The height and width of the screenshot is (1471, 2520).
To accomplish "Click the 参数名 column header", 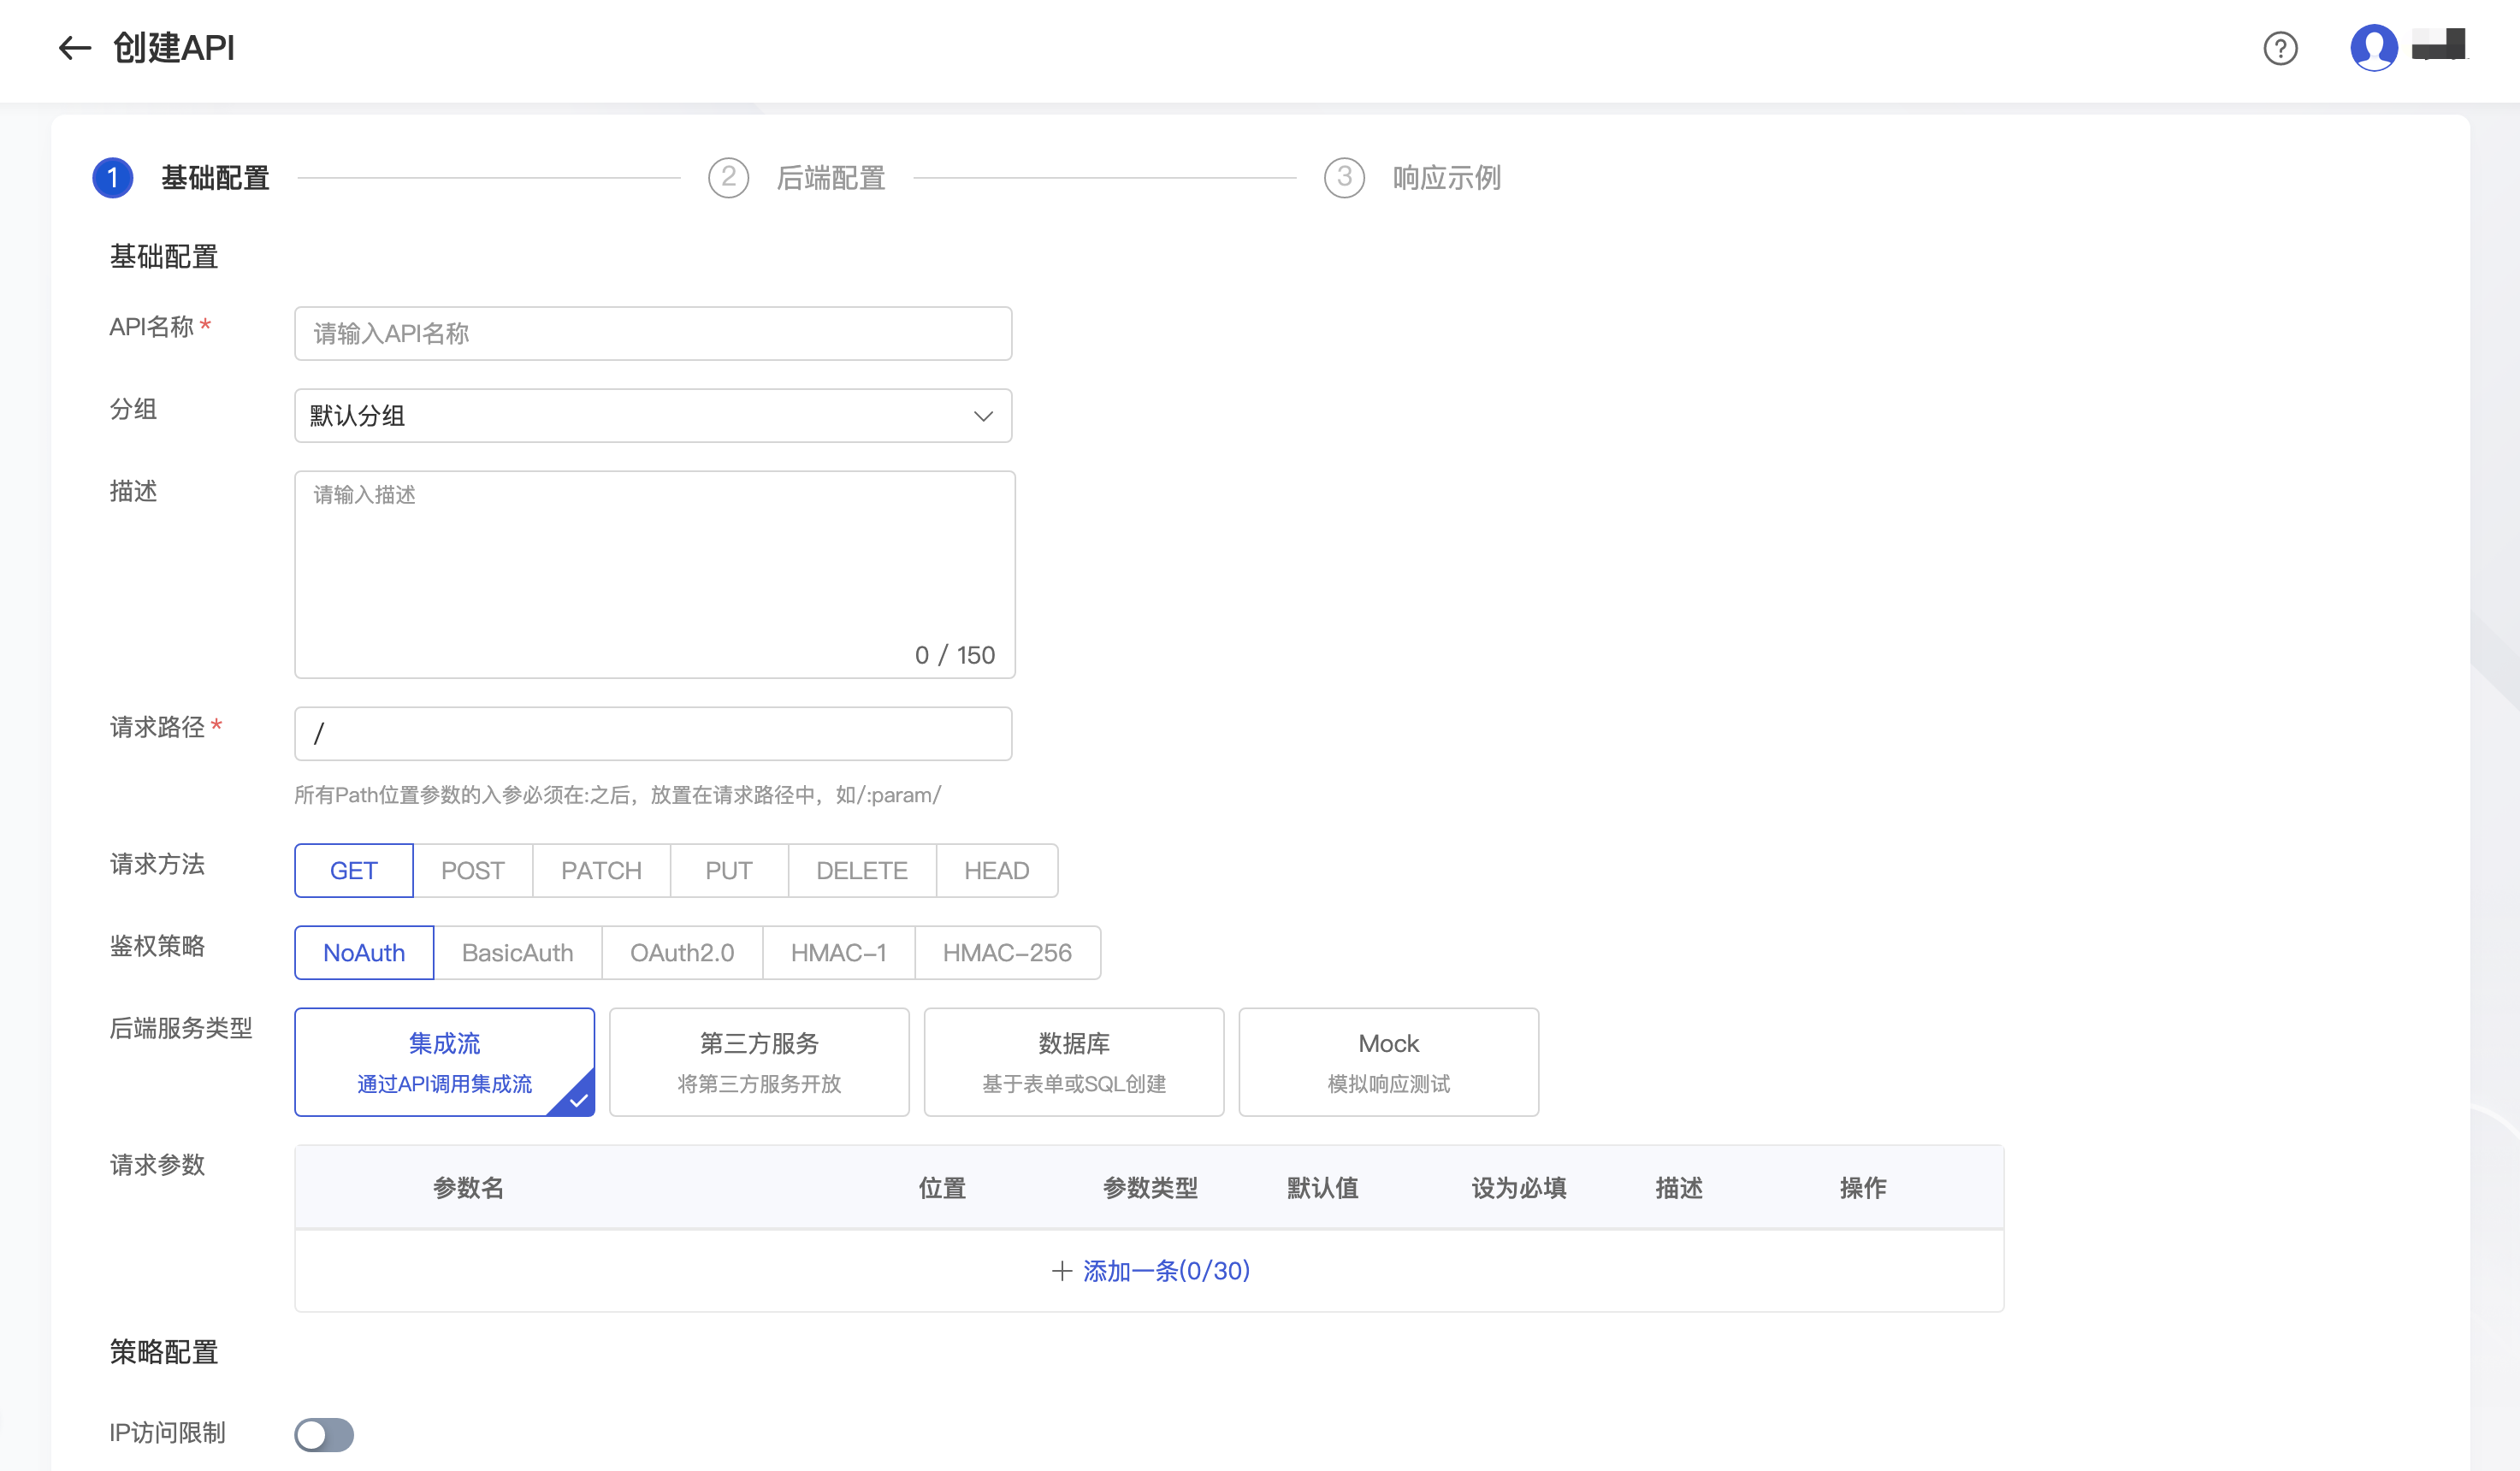I will click(468, 1187).
